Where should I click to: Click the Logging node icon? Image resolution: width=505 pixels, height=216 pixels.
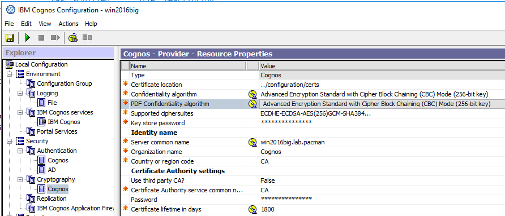(31, 94)
